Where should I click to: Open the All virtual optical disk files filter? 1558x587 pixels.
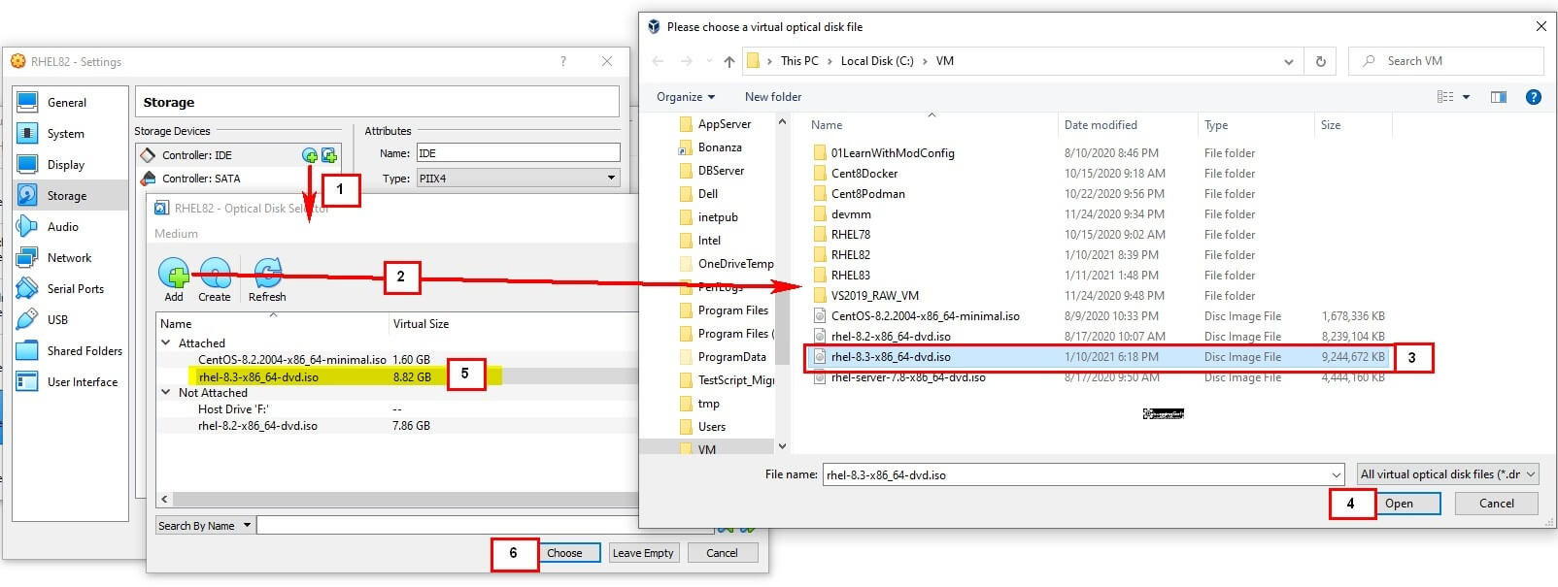pyautogui.click(x=1448, y=474)
